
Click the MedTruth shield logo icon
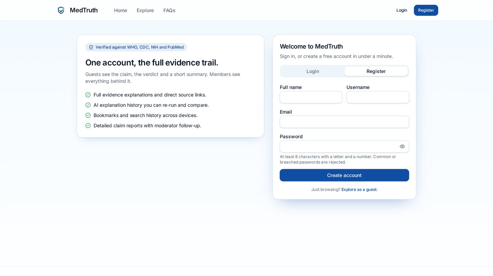[61, 10]
